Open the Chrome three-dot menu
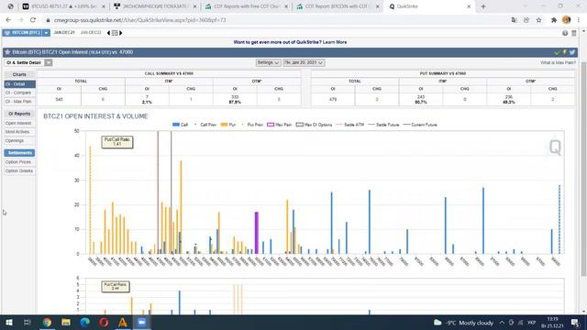 (x=579, y=20)
